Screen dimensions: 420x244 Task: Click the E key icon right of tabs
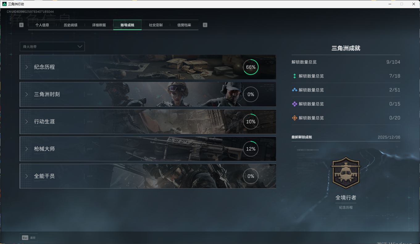(205, 25)
